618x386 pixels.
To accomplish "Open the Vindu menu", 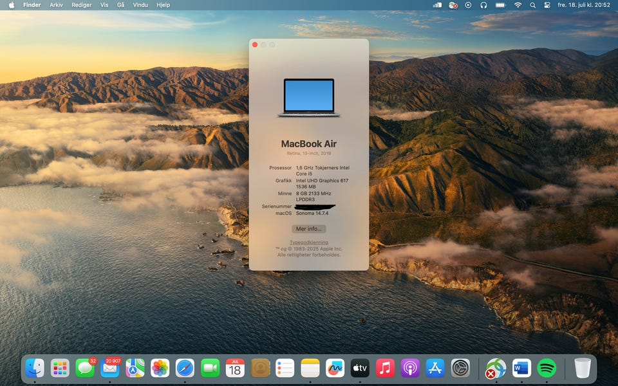I will (140, 5).
